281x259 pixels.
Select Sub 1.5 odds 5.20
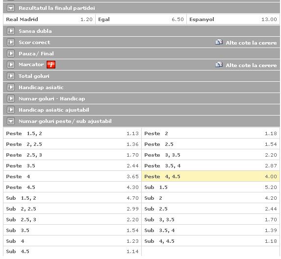tap(210, 187)
